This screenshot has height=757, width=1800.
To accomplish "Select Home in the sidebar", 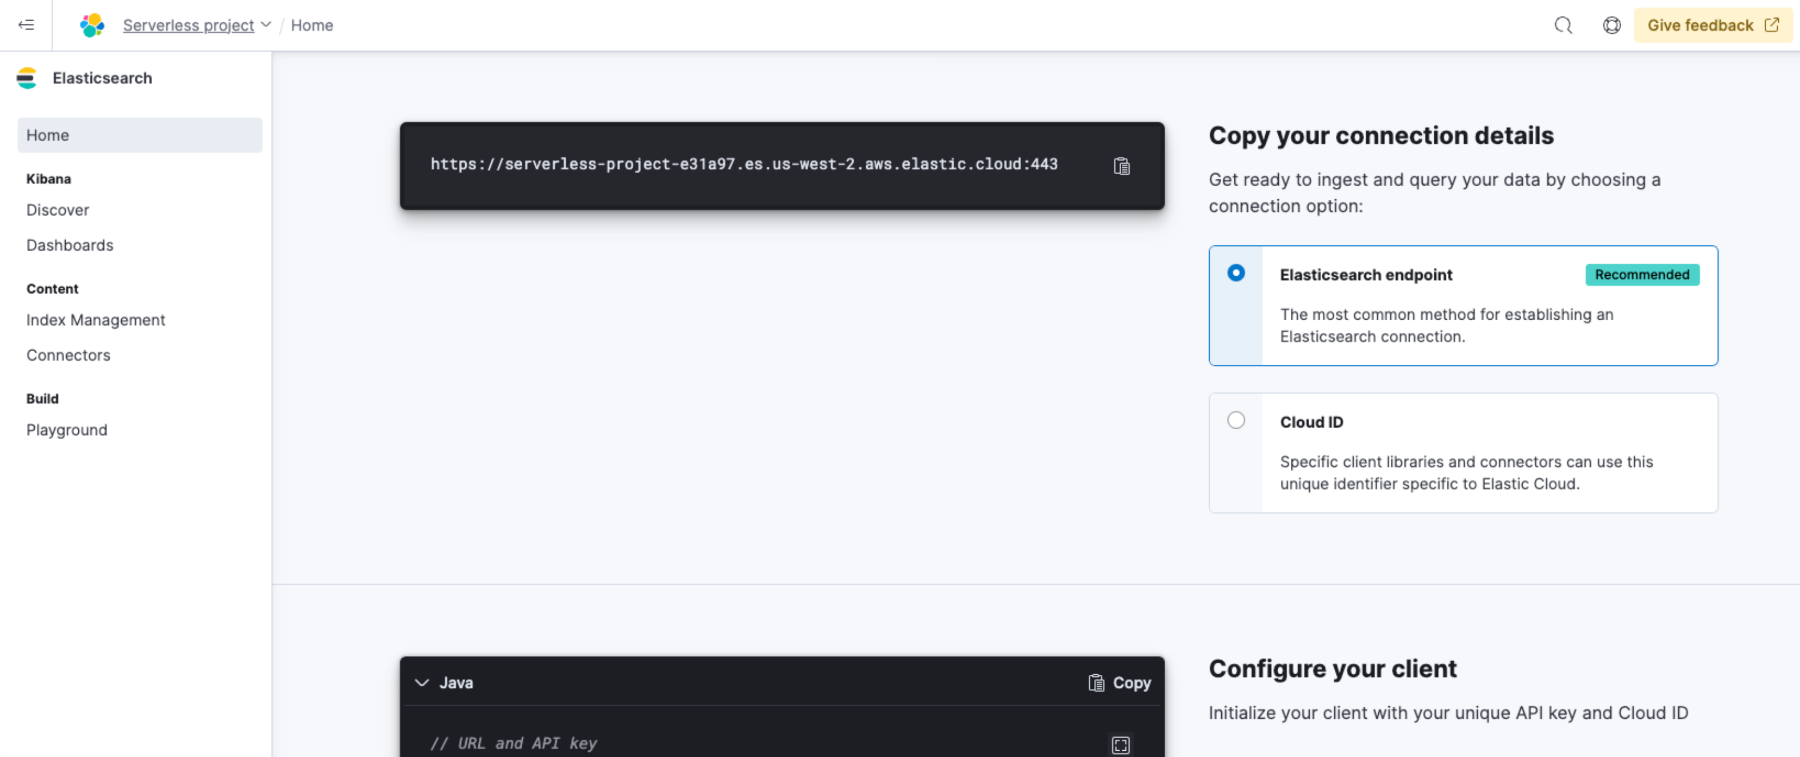I will pyautogui.click(x=47, y=135).
